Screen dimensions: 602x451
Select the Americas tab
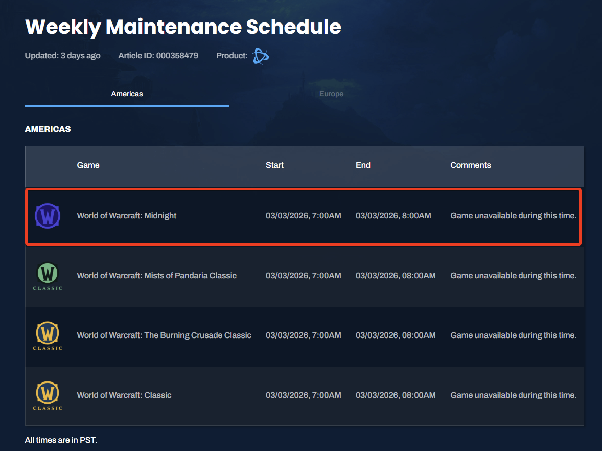click(127, 94)
